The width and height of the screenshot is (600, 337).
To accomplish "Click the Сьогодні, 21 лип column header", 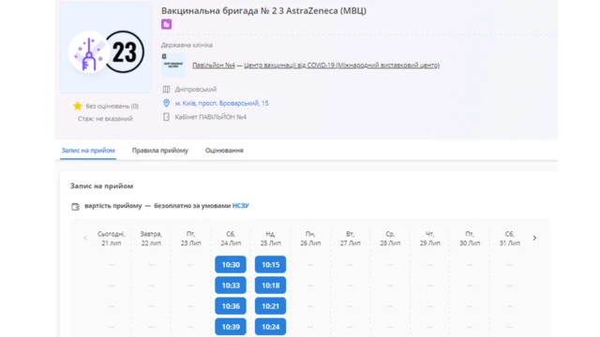I will coord(112,239).
